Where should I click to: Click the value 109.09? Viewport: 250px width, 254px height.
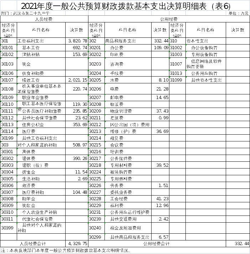[161, 47]
